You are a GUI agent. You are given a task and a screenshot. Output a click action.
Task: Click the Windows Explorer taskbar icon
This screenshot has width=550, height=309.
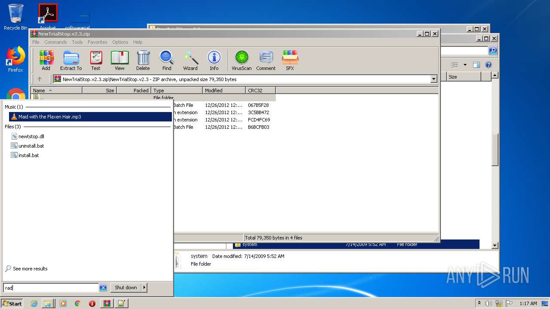(48, 303)
